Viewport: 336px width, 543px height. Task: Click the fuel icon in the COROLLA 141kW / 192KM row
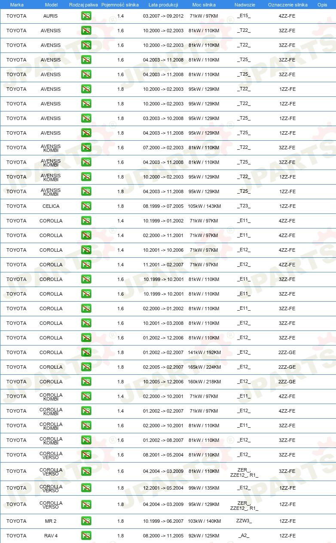pos(86,352)
